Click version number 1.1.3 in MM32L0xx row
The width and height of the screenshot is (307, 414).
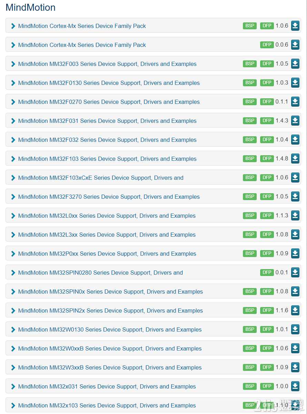[x=282, y=216]
